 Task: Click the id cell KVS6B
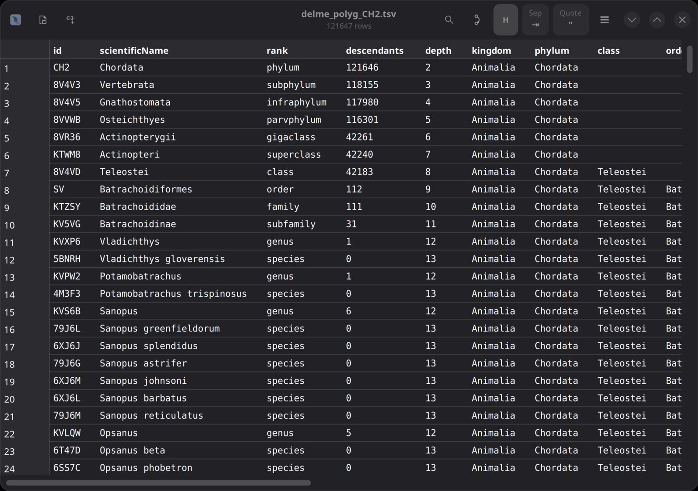click(x=67, y=311)
